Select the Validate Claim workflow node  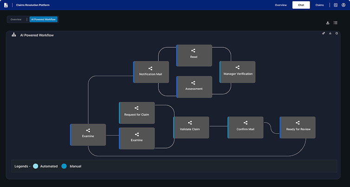click(x=191, y=127)
